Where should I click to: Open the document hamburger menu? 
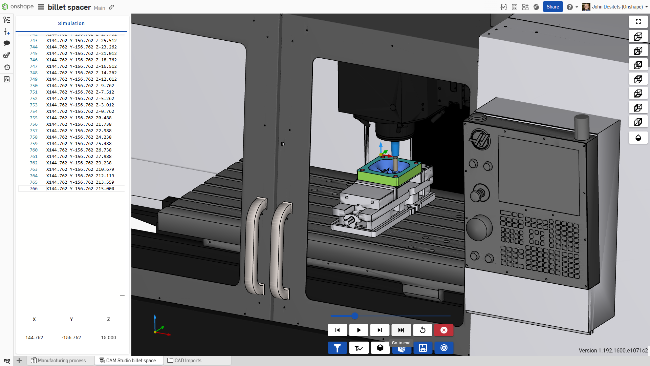click(41, 7)
